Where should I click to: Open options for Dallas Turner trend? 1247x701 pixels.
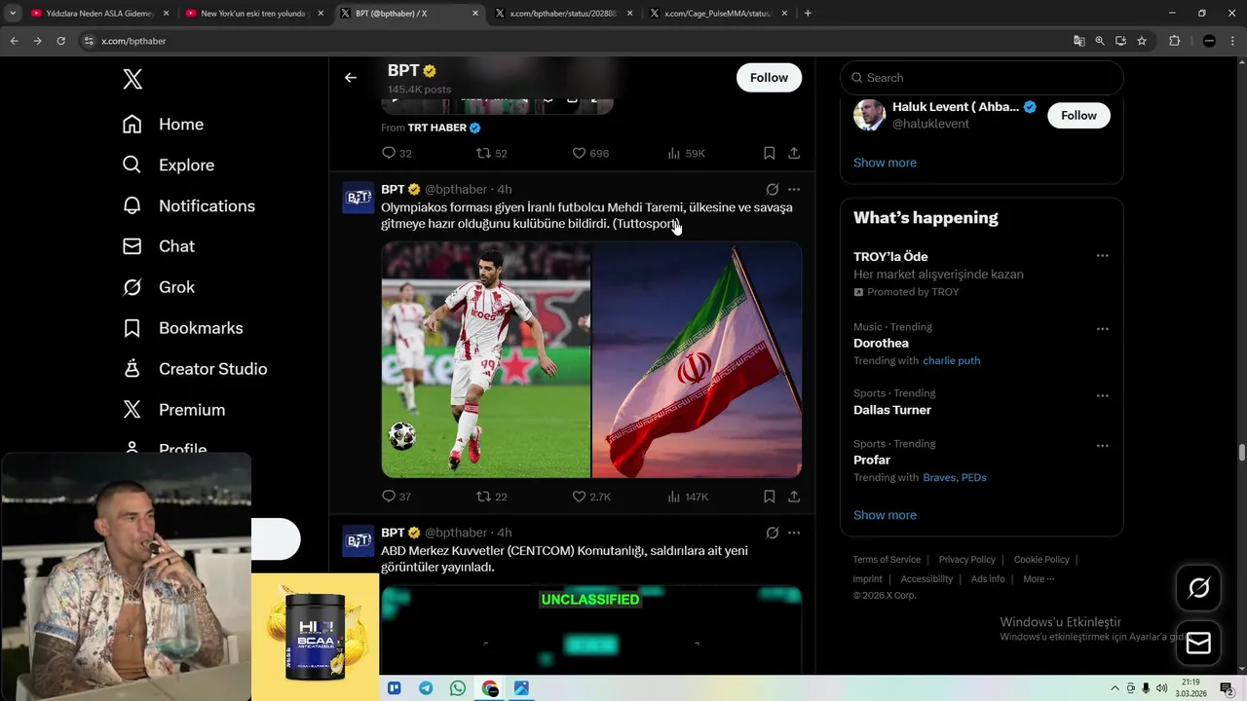pyautogui.click(x=1102, y=395)
